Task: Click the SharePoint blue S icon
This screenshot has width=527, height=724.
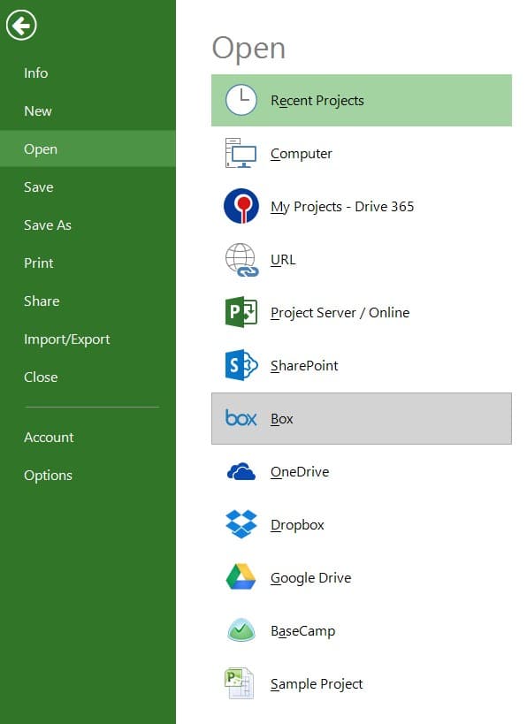Action: click(x=241, y=365)
